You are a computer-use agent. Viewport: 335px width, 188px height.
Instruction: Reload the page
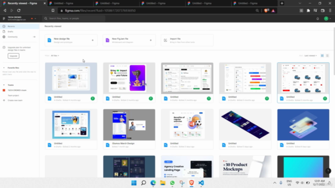point(19,10)
